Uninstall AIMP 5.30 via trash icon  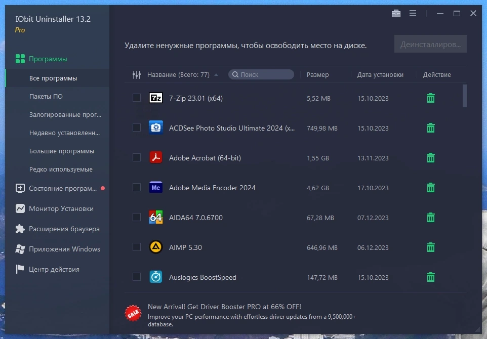click(x=430, y=247)
